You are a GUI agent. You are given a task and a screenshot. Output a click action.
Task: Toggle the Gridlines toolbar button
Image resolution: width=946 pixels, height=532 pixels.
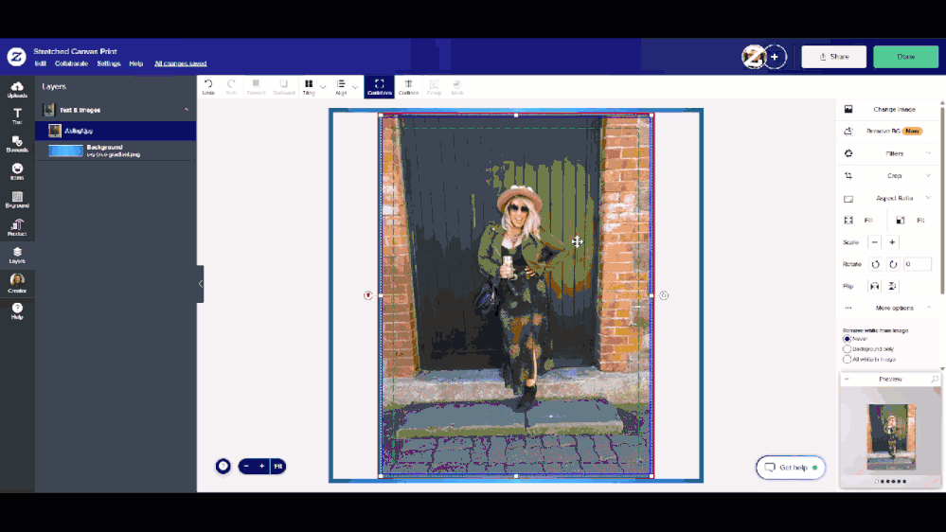pyautogui.click(x=408, y=87)
